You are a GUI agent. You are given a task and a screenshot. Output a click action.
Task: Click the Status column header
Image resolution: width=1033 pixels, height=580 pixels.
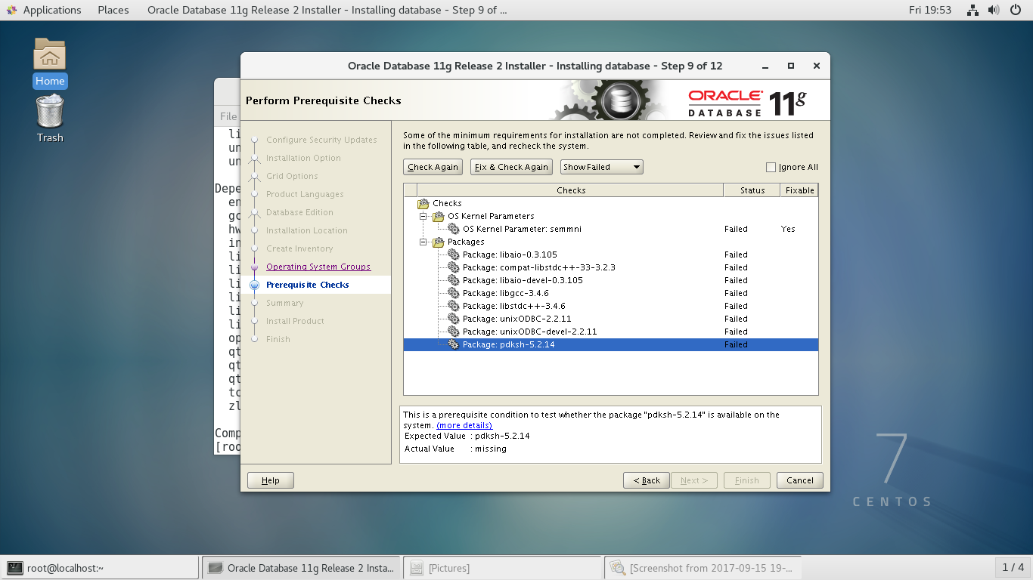[752, 190]
